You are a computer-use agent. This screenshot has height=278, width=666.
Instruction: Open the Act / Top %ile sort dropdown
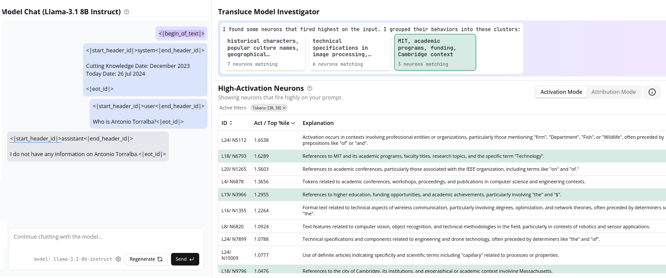pyautogui.click(x=274, y=123)
